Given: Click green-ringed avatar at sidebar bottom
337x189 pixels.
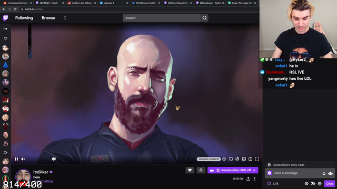Looking at the screenshot, I should [x=5, y=178].
